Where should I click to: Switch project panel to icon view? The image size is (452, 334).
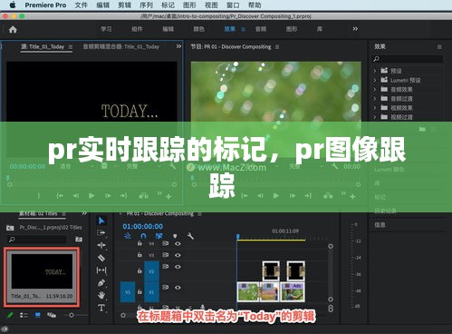coord(38,315)
